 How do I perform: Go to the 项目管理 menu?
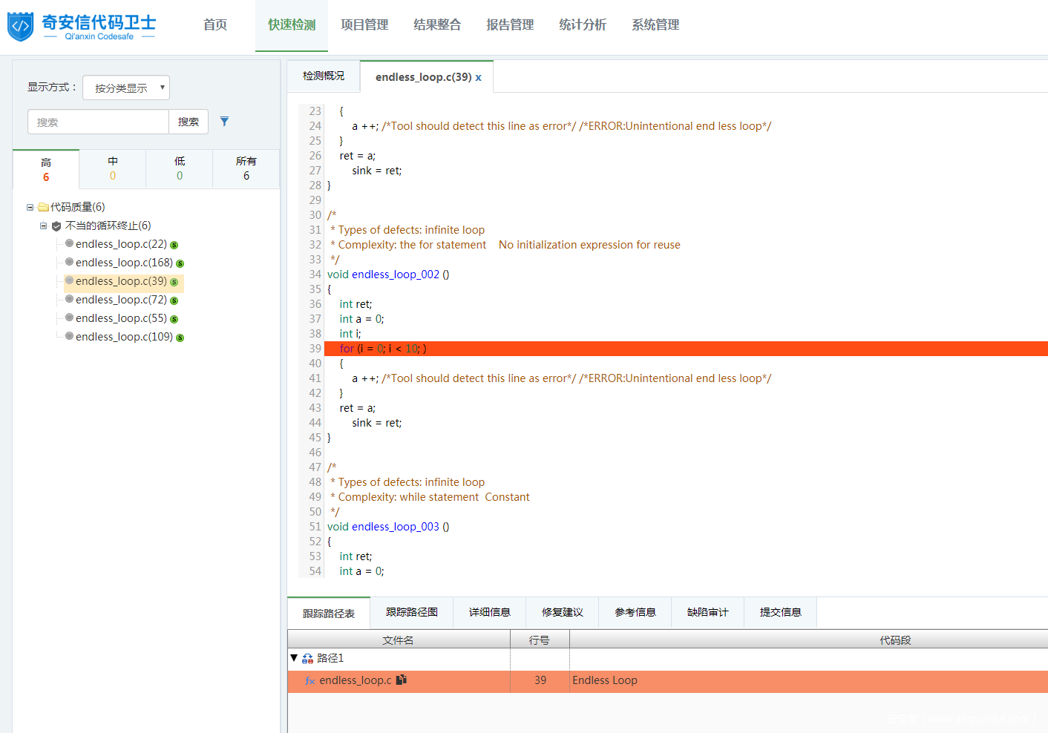pos(364,25)
